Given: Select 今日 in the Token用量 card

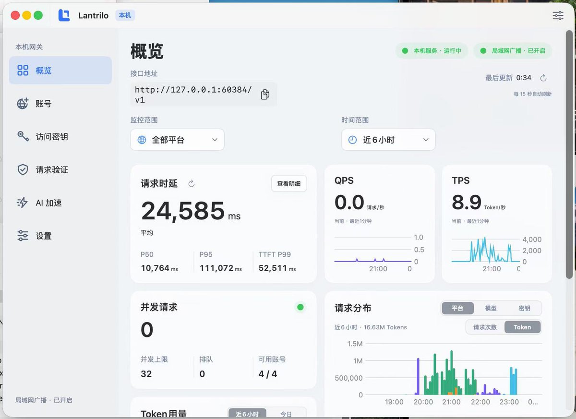Looking at the screenshot, I should (286, 414).
